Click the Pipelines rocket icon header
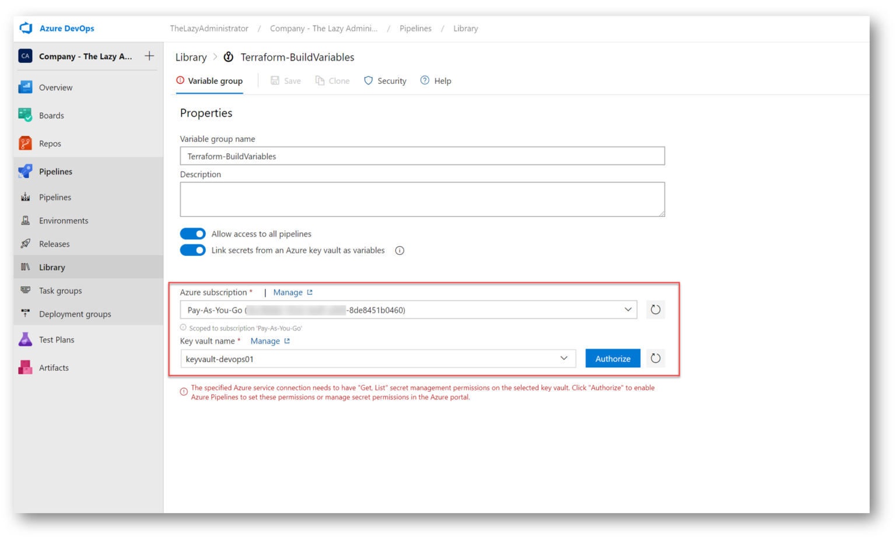Image resolution: width=896 pixels, height=537 pixels. [x=25, y=171]
